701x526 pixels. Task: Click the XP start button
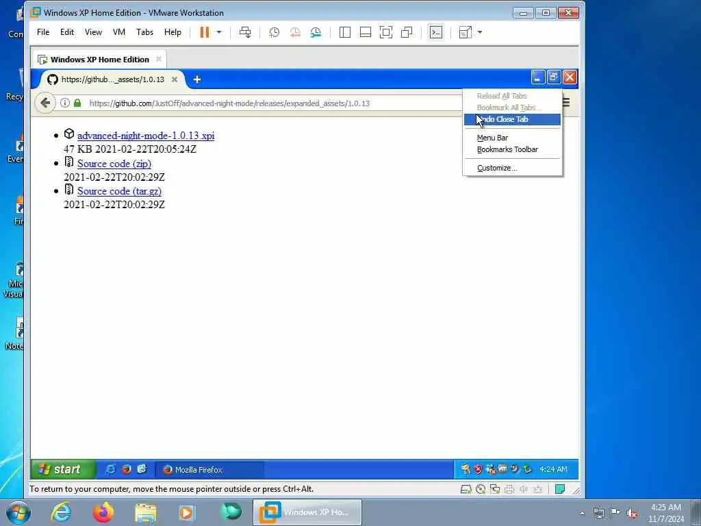click(x=62, y=469)
